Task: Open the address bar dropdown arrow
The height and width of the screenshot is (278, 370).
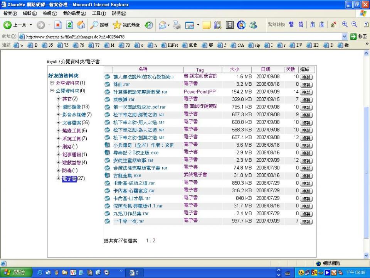Action: tap(344, 37)
